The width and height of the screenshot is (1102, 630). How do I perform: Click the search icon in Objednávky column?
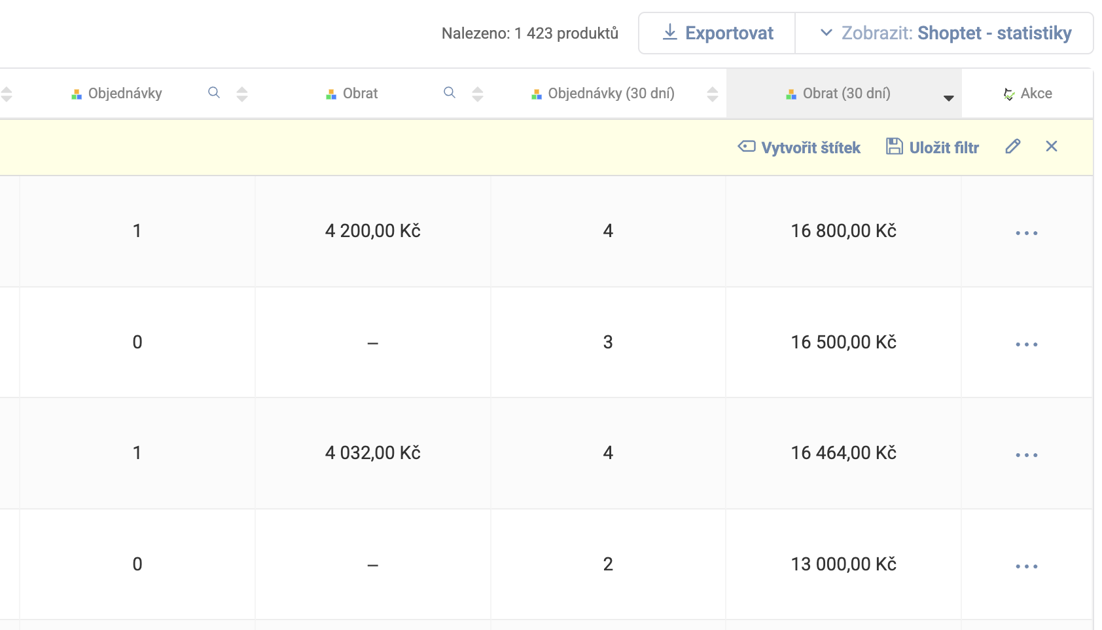coord(214,93)
